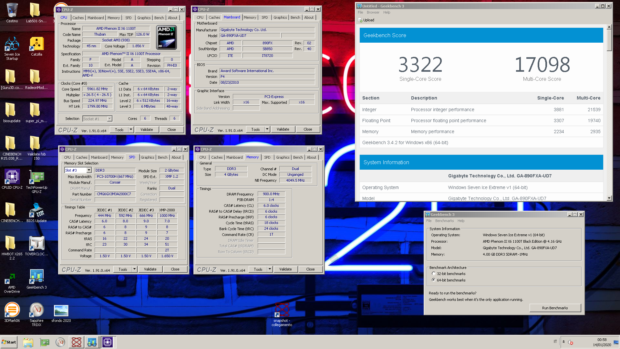Open the Validate fsb 150 folder
The height and width of the screenshot is (349, 620).
click(x=36, y=148)
